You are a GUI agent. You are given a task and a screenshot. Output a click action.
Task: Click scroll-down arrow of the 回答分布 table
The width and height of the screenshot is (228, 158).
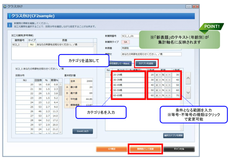60,132
